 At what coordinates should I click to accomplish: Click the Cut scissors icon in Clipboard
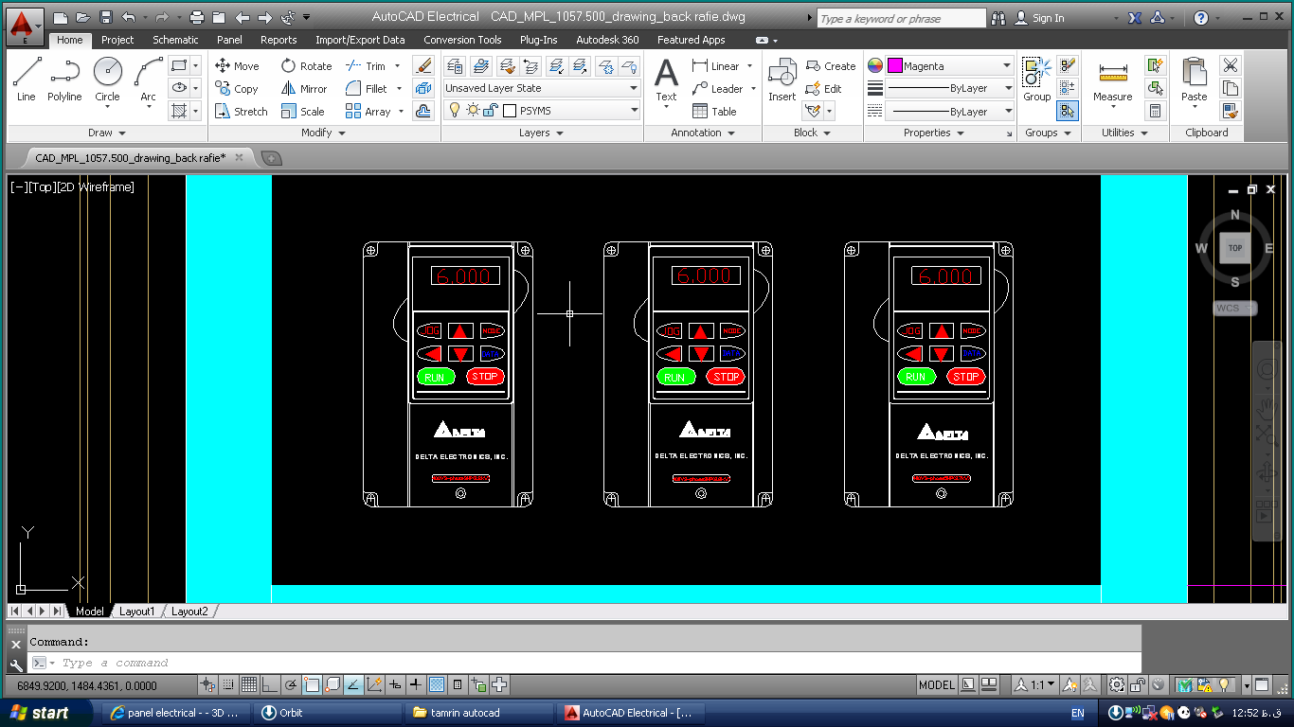(x=1231, y=65)
